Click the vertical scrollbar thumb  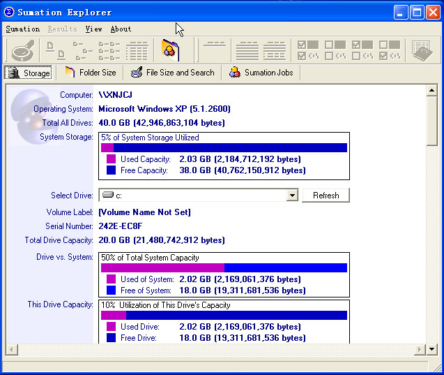[432, 121]
